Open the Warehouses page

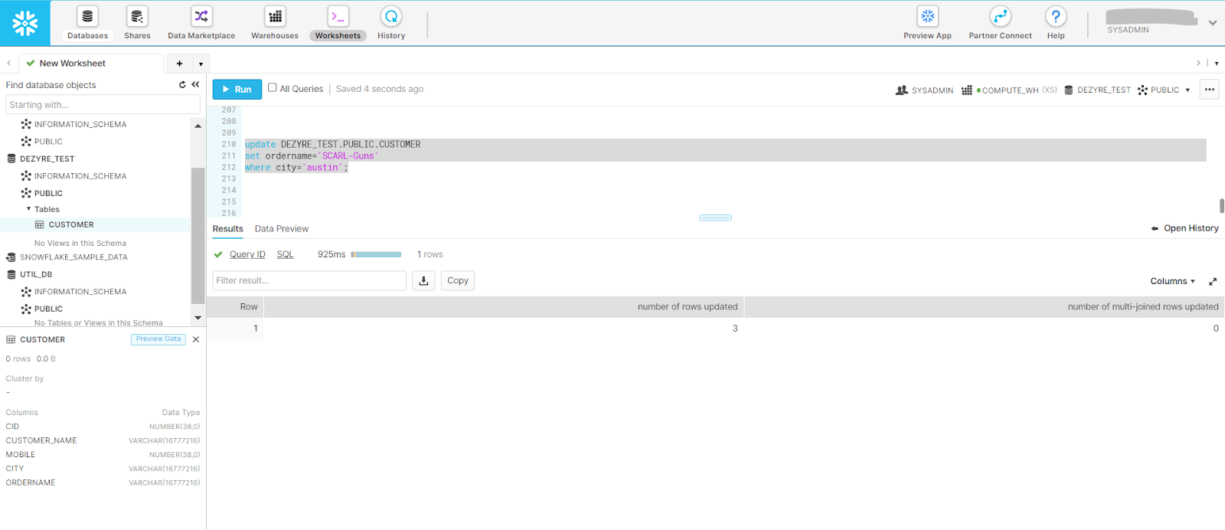coord(275,23)
